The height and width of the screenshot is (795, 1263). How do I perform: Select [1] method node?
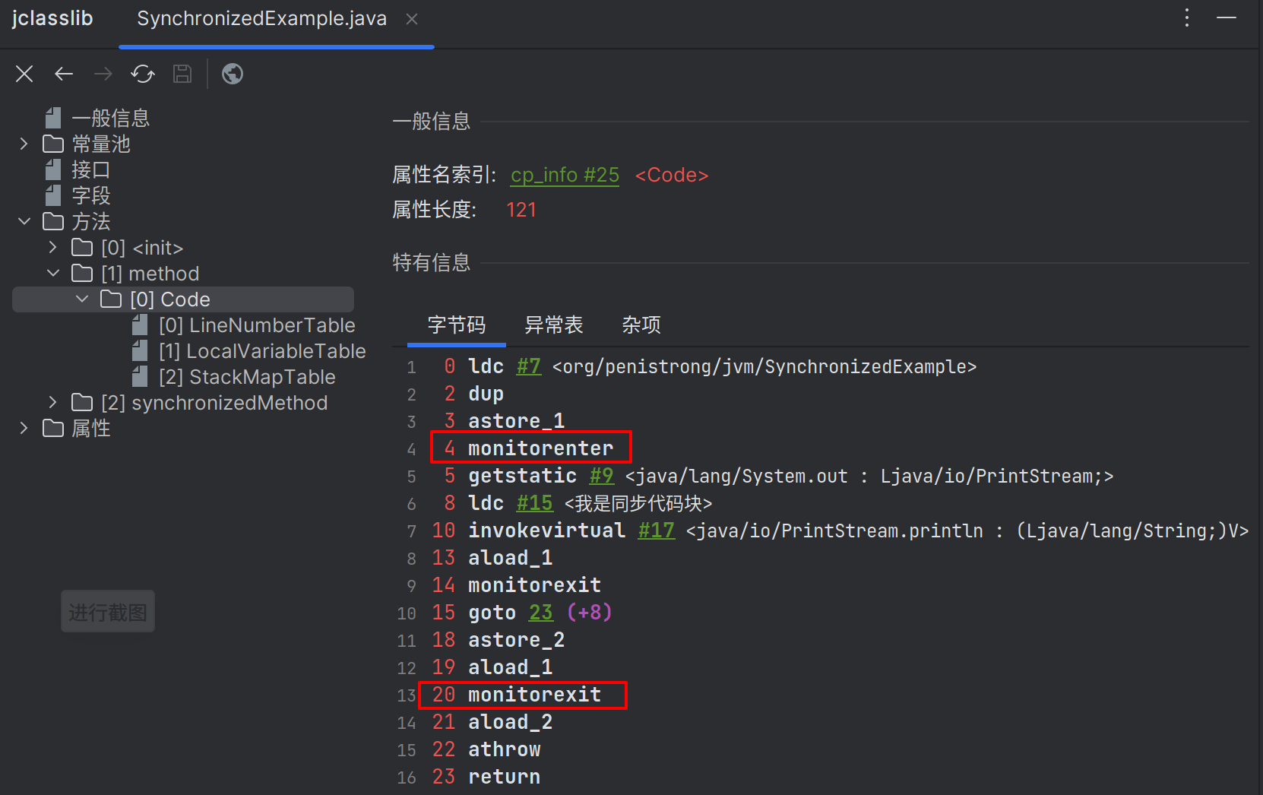[150, 274]
